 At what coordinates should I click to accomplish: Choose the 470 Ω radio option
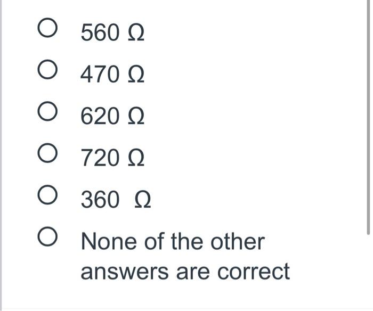click(47, 69)
